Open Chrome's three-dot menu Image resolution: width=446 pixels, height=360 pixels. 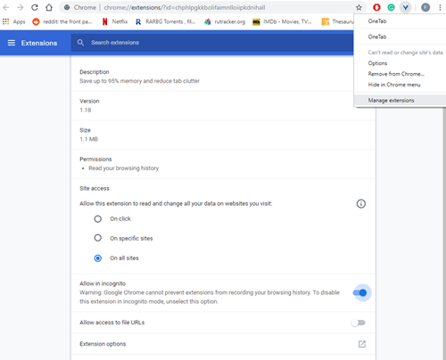pos(440,7)
